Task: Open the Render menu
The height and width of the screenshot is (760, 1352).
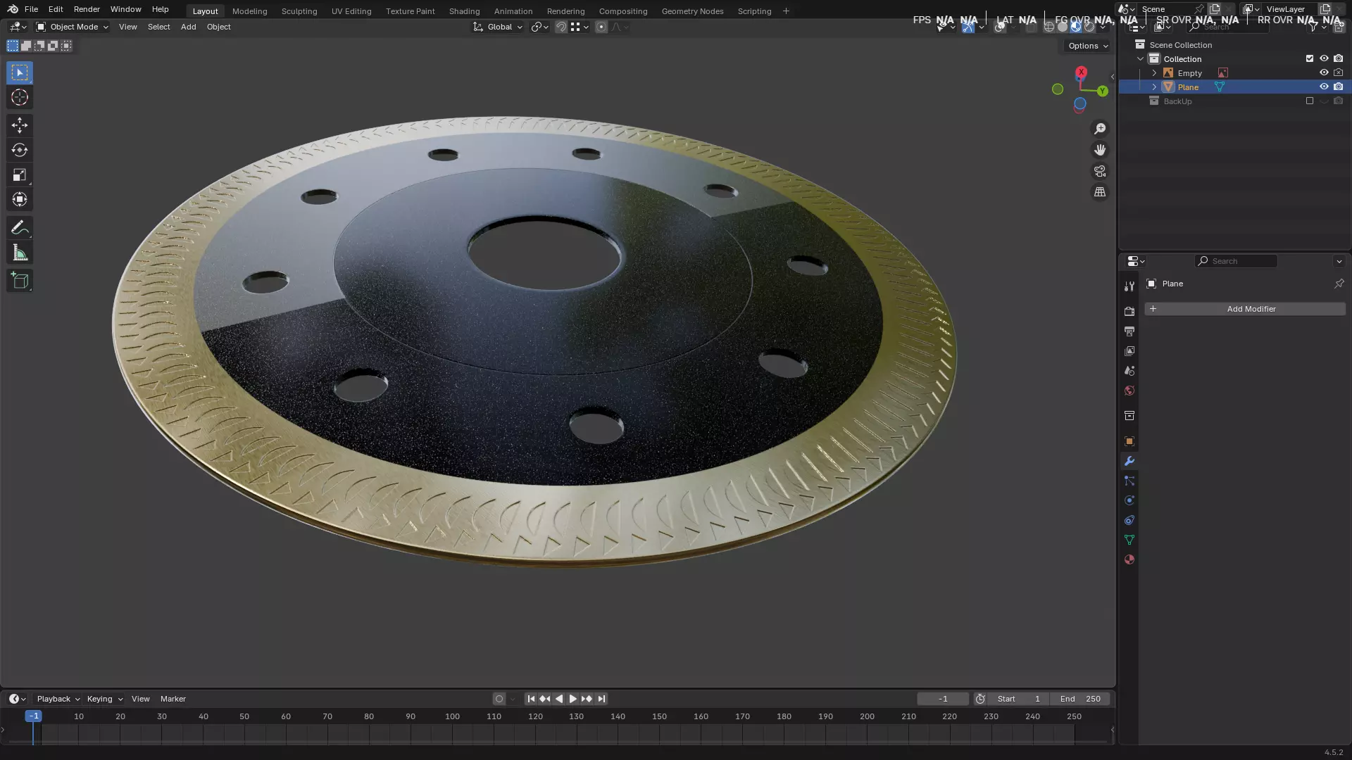Action: (x=87, y=9)
